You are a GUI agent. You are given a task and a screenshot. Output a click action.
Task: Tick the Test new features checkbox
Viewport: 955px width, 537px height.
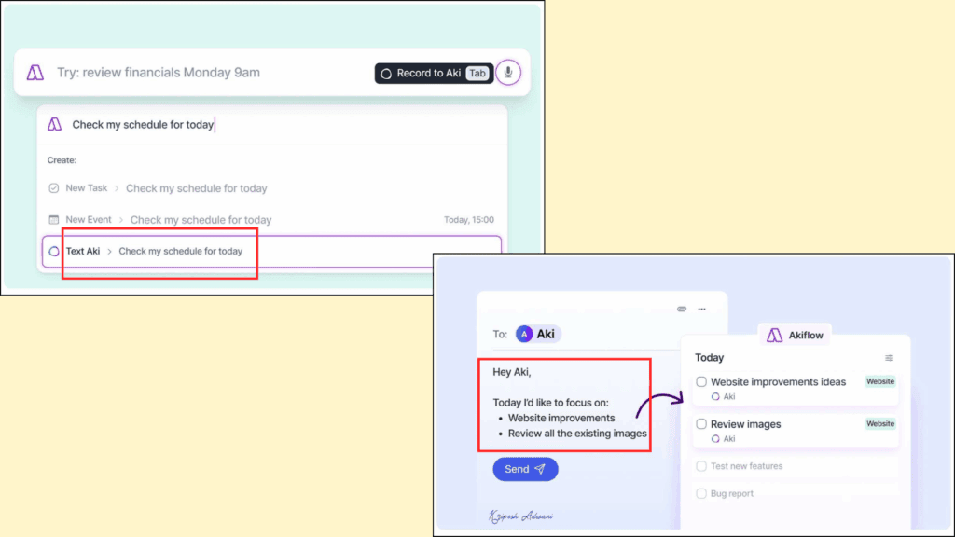pyautogui.click(x=701, y=466)
